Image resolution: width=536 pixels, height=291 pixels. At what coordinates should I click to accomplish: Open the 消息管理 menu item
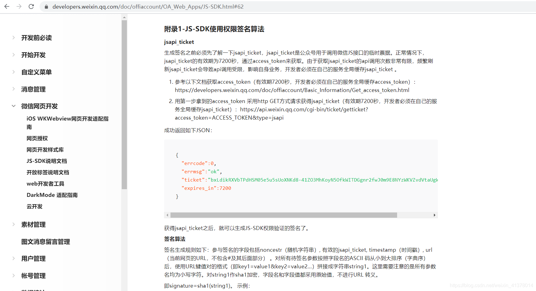(33, 89)
